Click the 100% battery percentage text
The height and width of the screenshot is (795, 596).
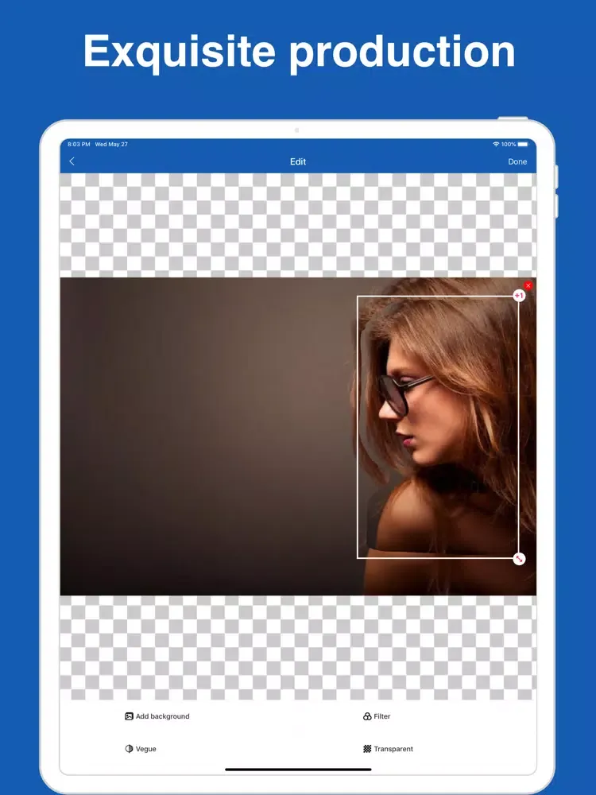tap(509, 144)
